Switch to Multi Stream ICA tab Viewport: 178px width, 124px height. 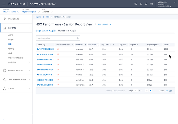point(67,31)
